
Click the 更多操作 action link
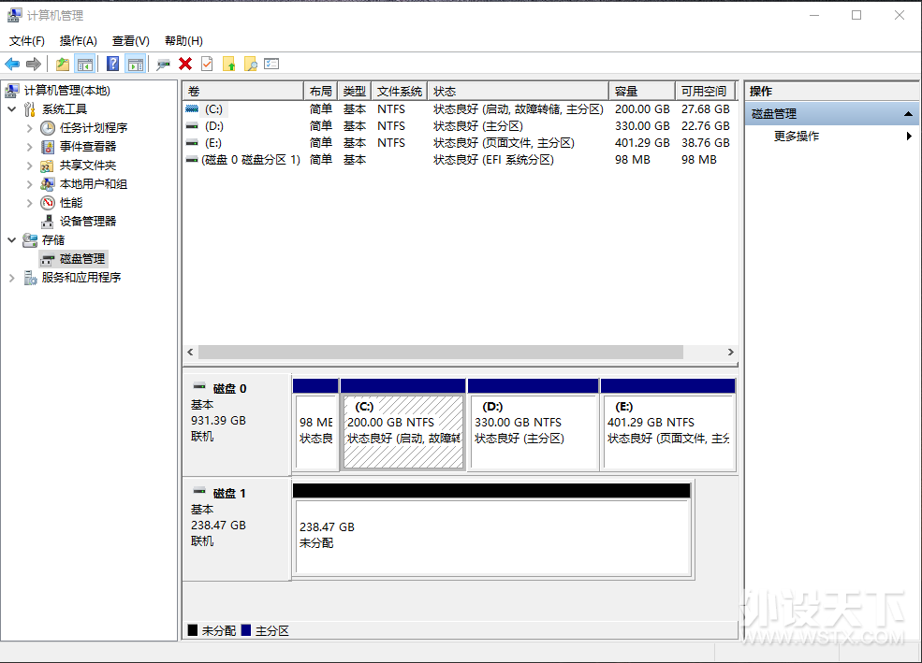point(797,137)
